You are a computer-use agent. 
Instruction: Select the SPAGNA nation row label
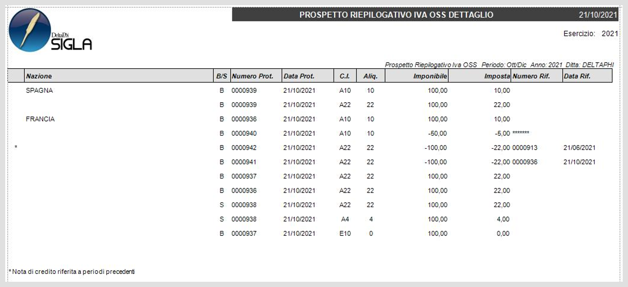click(x=39, y=90)
